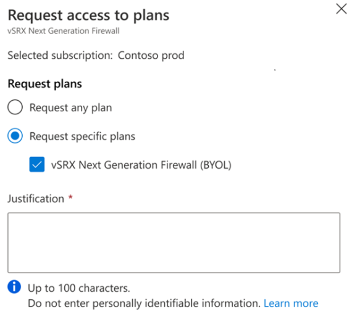The width and height of the screenshot is (352, 319).
Task: Click the white checkmark in the blue checkbox
Action: tap(37, 165)
